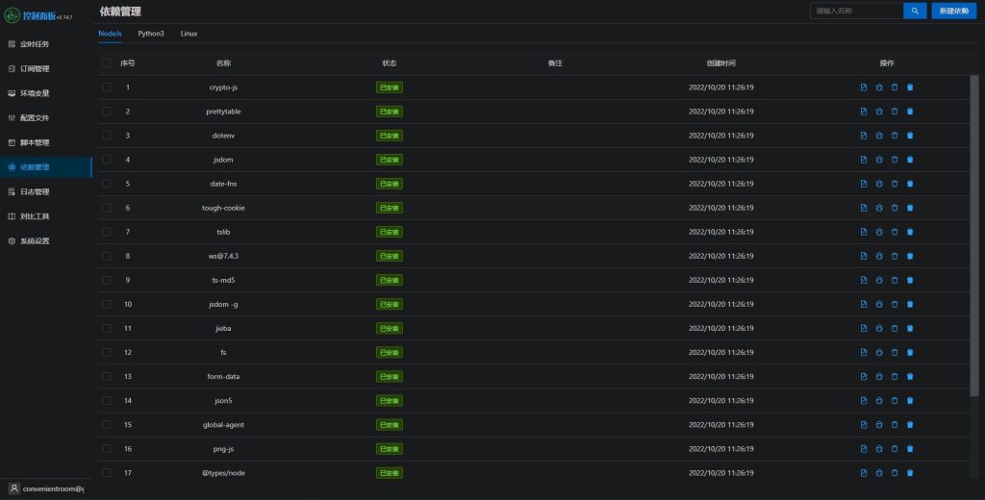Click the filled force-delete icon for date-fns
Viewport: 985px width, 500px height.
point(910,184)
